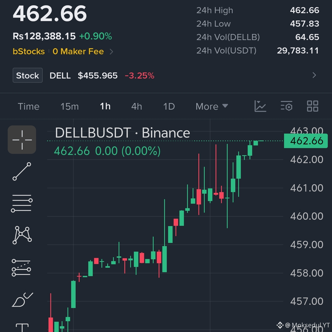Open the bStocks link
The image size is (332, 332).
29,51
